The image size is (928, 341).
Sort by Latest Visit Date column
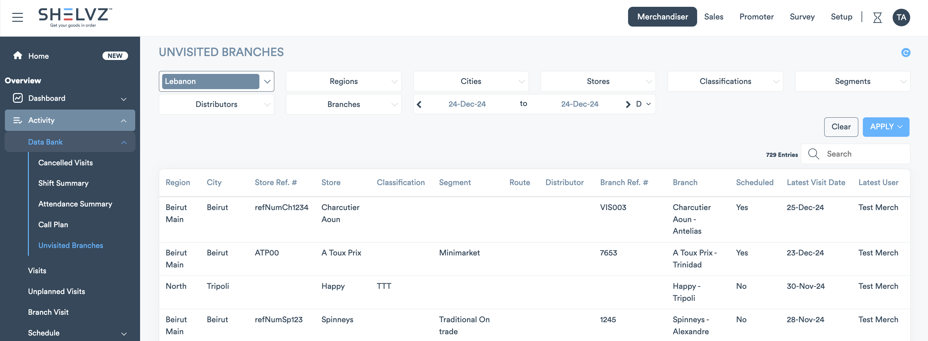tap(815, 182)
